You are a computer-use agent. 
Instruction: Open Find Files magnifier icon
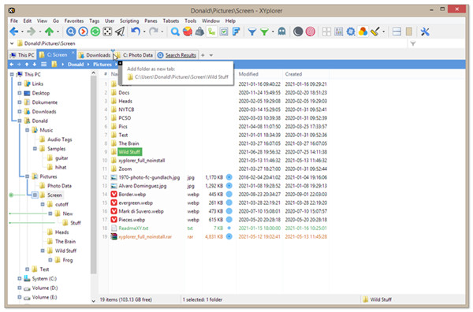[175, 32]
